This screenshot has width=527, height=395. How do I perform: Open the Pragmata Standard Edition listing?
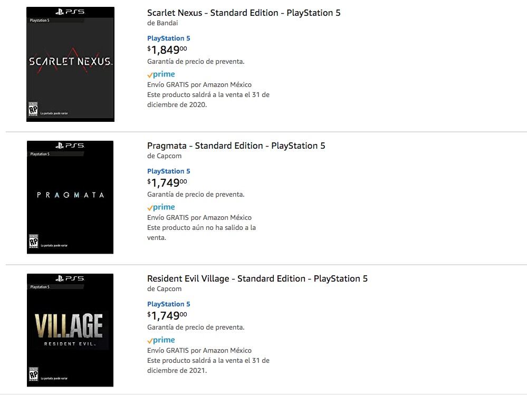pos(236,146)
